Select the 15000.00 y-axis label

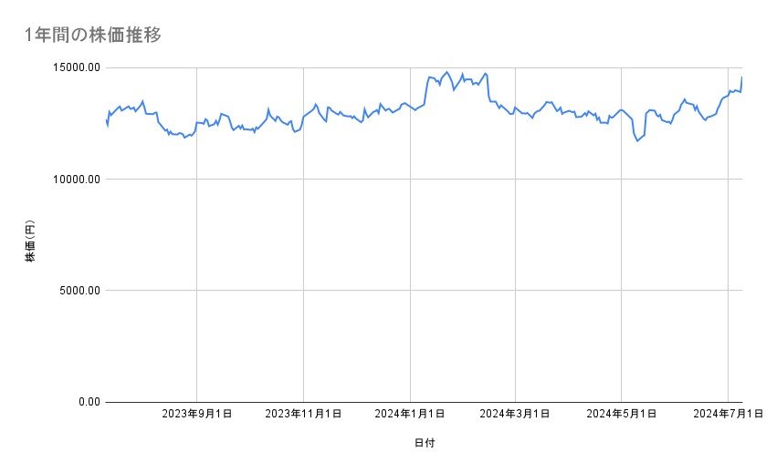pyautogui.click(x=75, y=67)
